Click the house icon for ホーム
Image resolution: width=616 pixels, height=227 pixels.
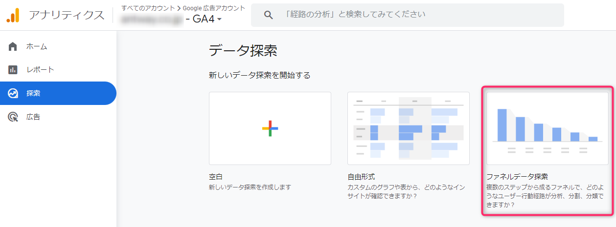tap(13, 47)
